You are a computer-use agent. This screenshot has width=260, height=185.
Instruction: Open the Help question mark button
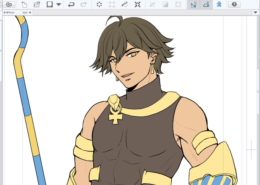coord(234,5)
